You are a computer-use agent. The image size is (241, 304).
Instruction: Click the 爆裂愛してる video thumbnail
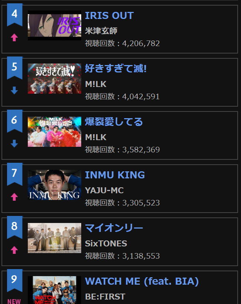55,132
